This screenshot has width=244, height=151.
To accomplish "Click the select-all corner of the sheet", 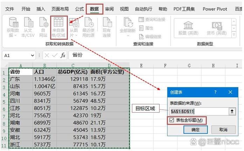I will [x=5, y=65].
